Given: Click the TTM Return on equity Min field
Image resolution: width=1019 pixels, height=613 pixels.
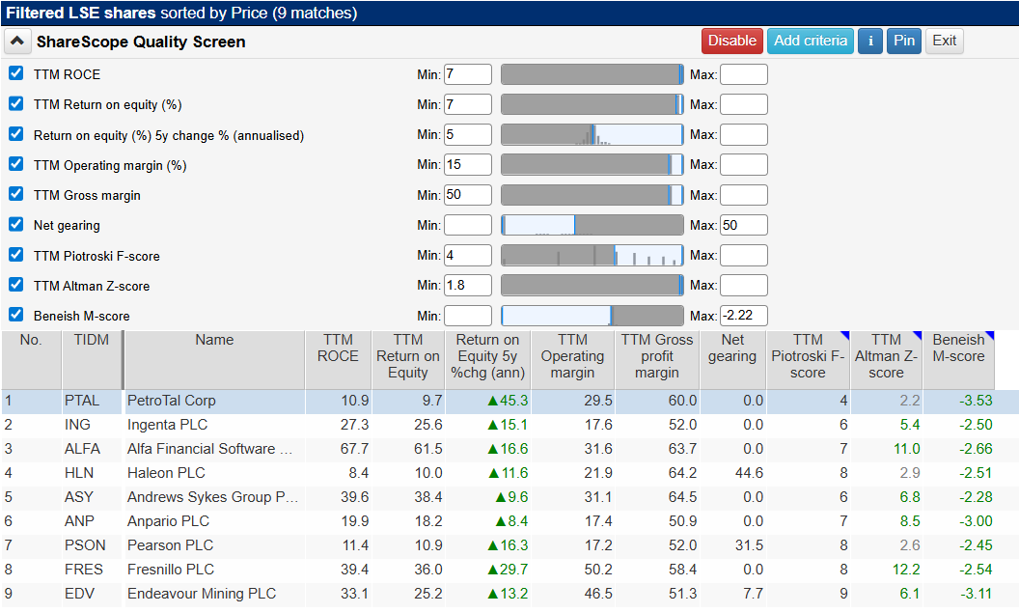Looking at the screenshot, I should 468,104.
